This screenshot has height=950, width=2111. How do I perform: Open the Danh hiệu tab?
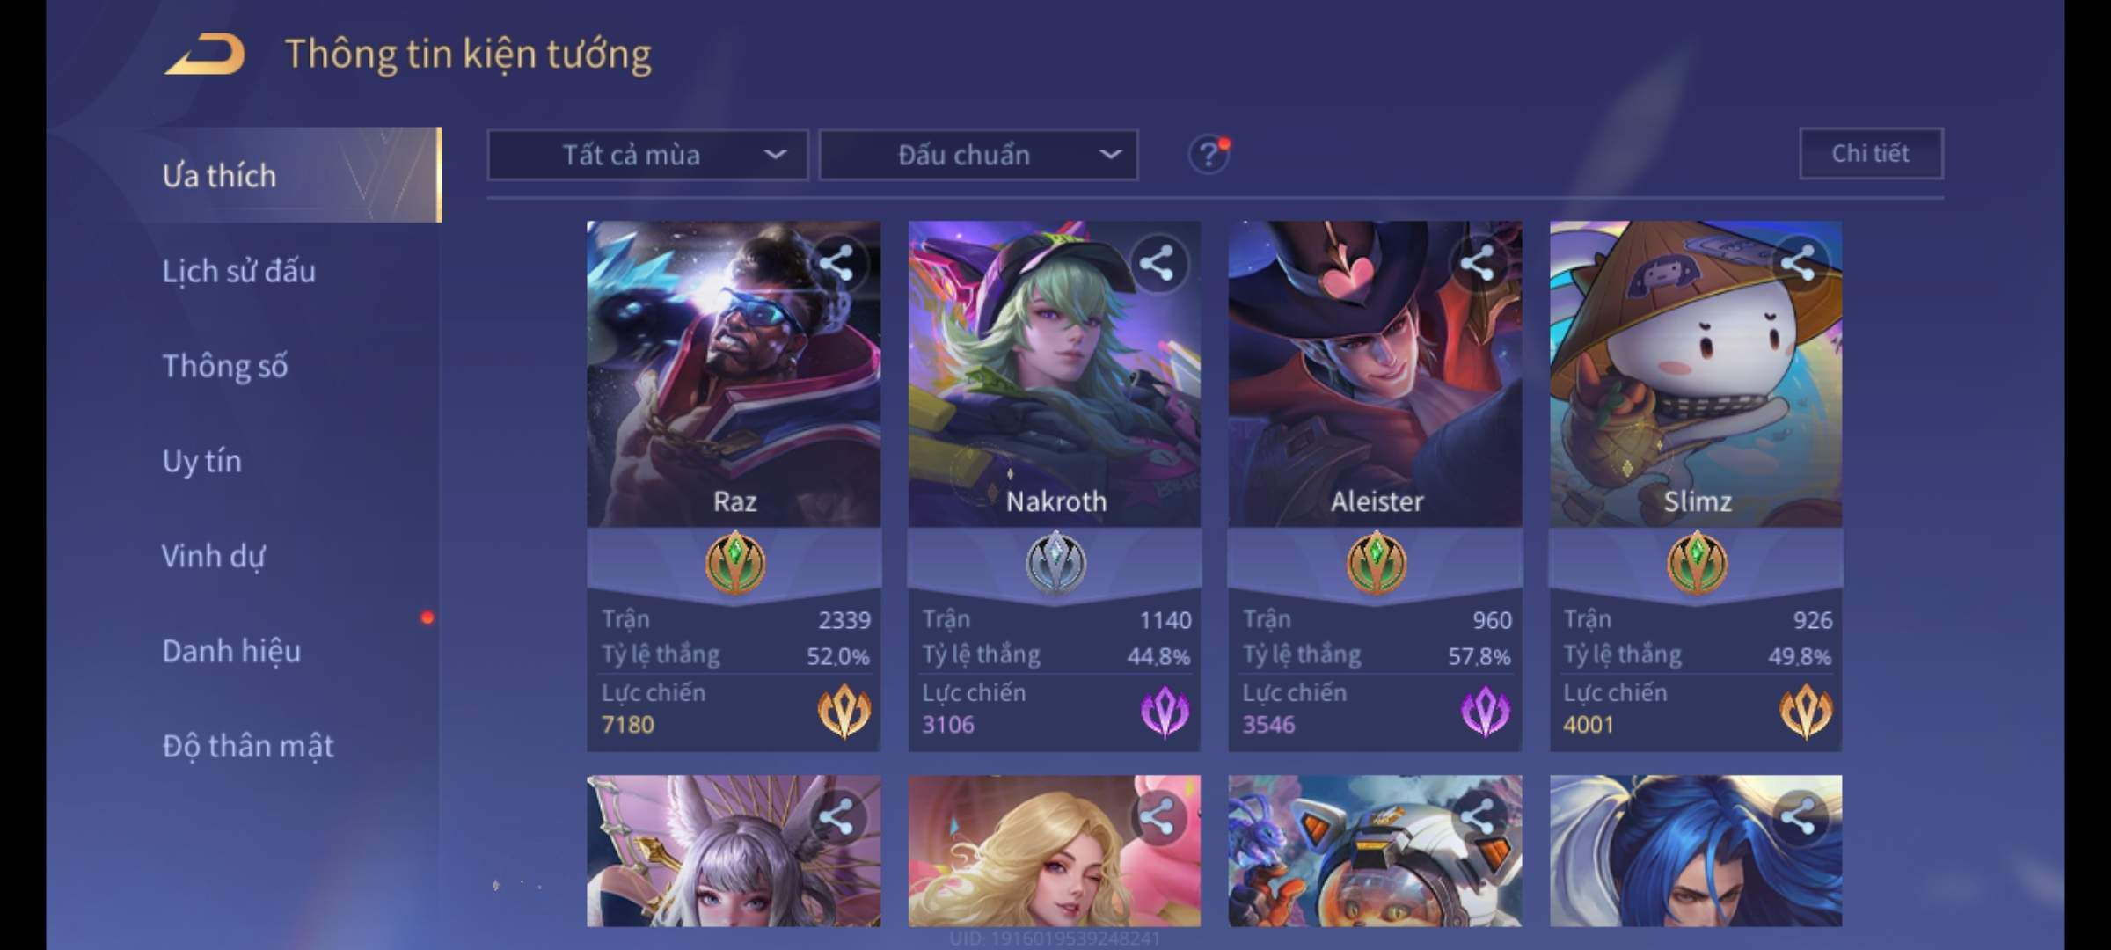click(x=232, y=651)
